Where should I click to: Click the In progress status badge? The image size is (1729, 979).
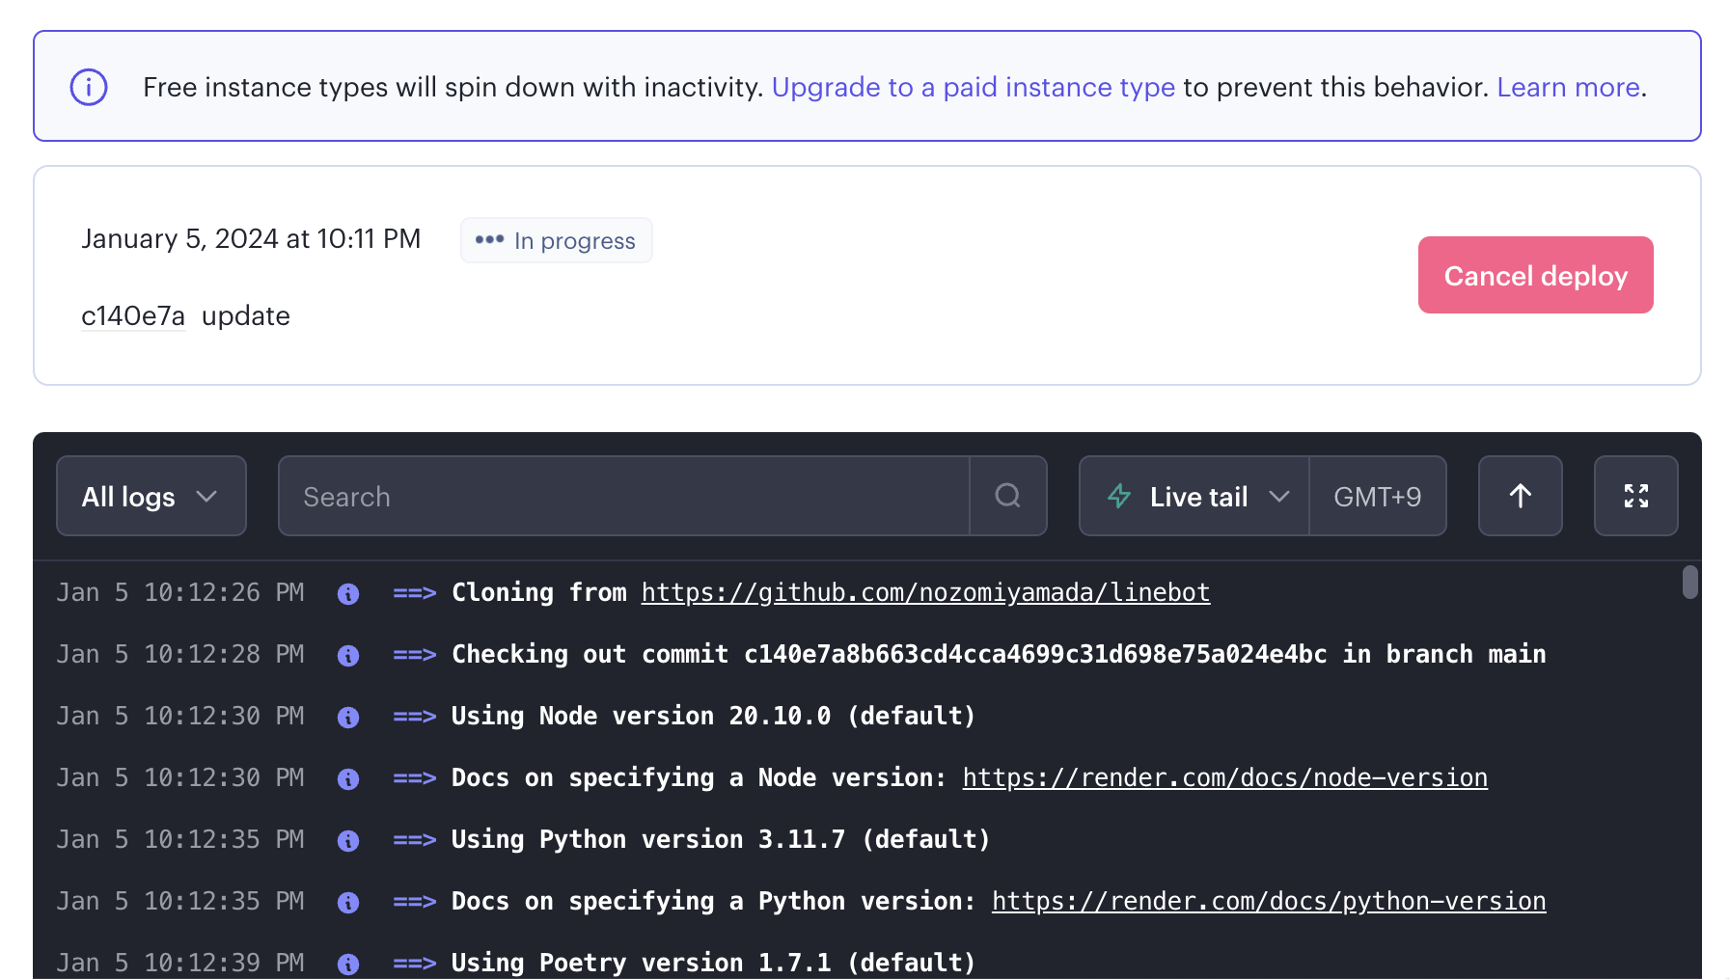(556, 240)
